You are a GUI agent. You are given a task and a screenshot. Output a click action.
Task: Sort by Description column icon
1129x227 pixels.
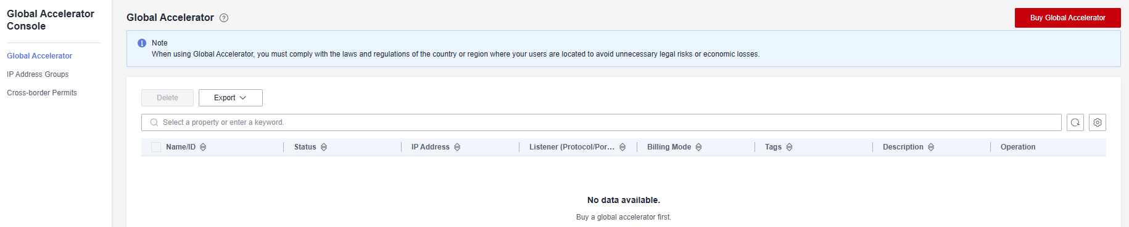931,147
